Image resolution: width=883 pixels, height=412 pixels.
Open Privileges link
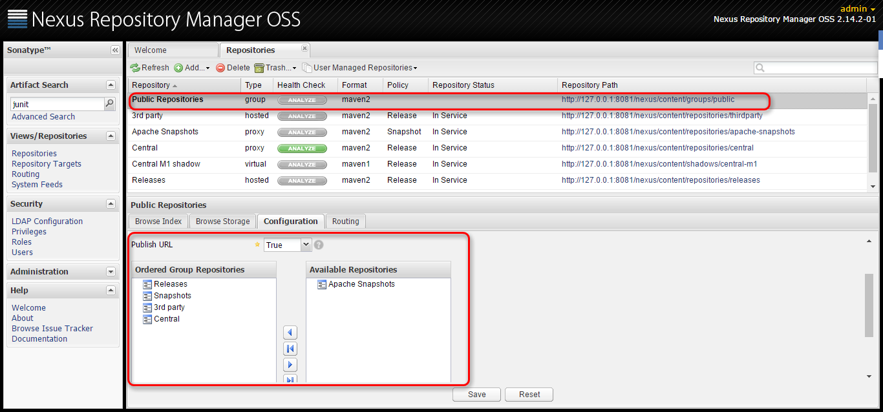click(x=29, y=232)
